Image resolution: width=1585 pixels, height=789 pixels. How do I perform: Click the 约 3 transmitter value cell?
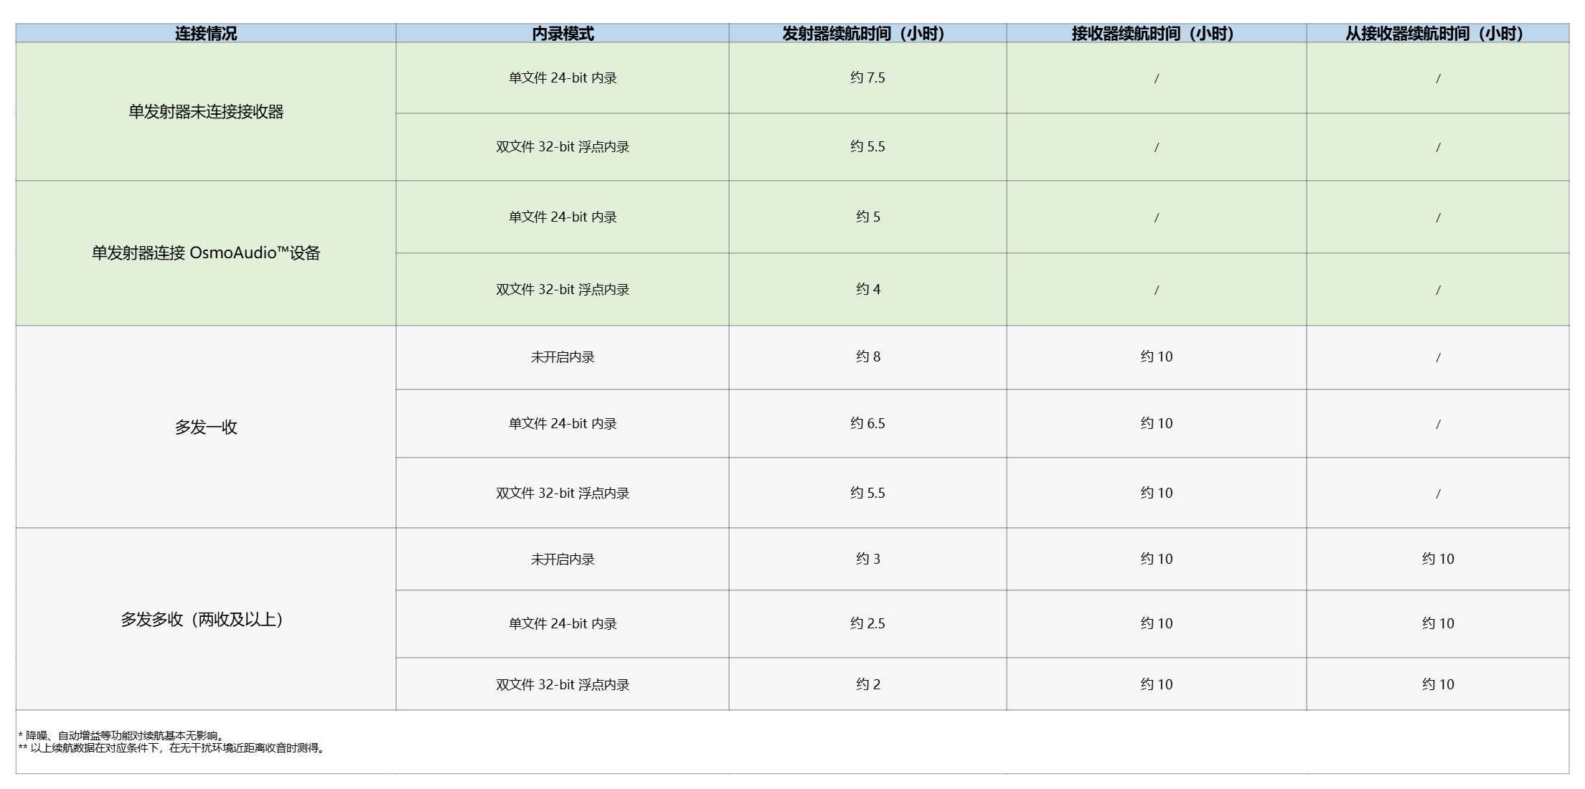click(x=867, y=559)
